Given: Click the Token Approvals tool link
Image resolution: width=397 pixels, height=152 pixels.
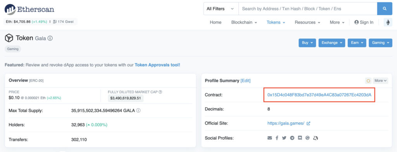Looking at the screenshot, I should click(157, 65).
